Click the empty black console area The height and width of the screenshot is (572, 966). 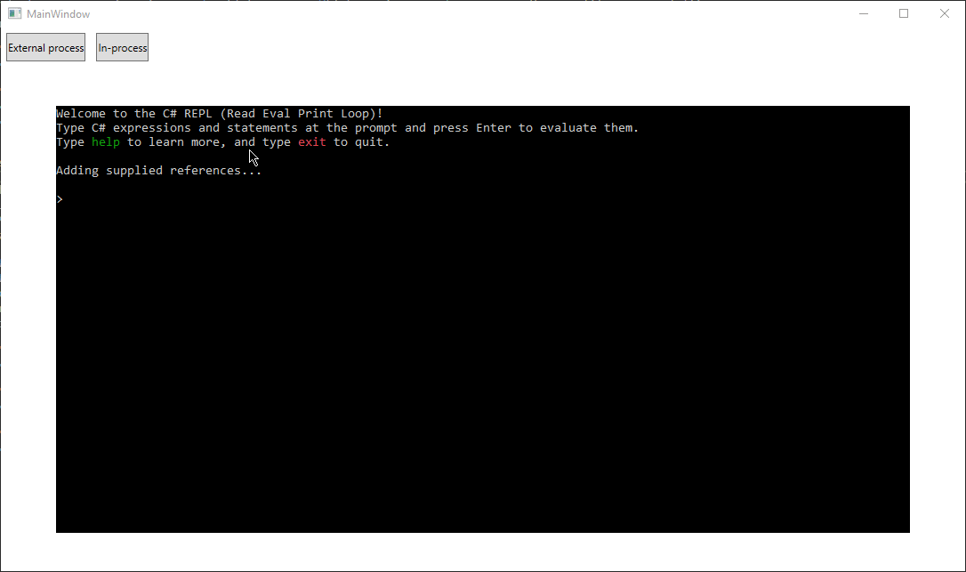(x=482, y=370)
